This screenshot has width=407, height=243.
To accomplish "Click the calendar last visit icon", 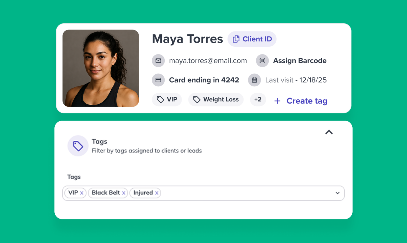I will click(x=254, y=80).
